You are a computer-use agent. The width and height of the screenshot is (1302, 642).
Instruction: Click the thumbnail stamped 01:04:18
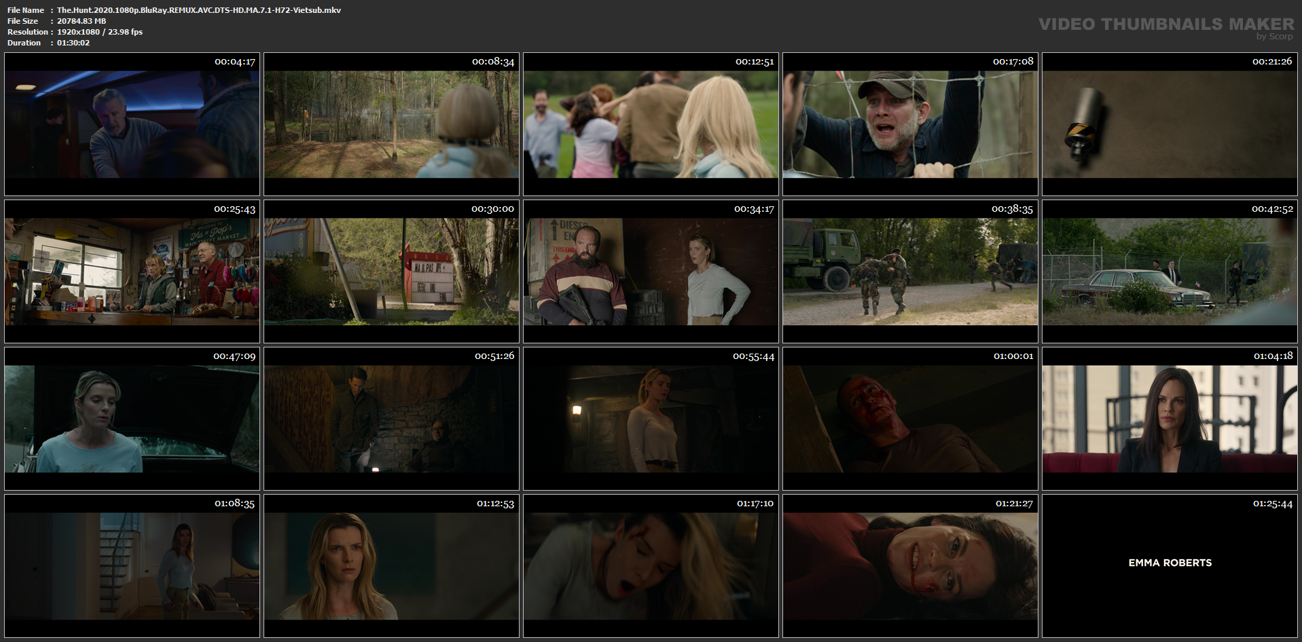(1170, 419)
